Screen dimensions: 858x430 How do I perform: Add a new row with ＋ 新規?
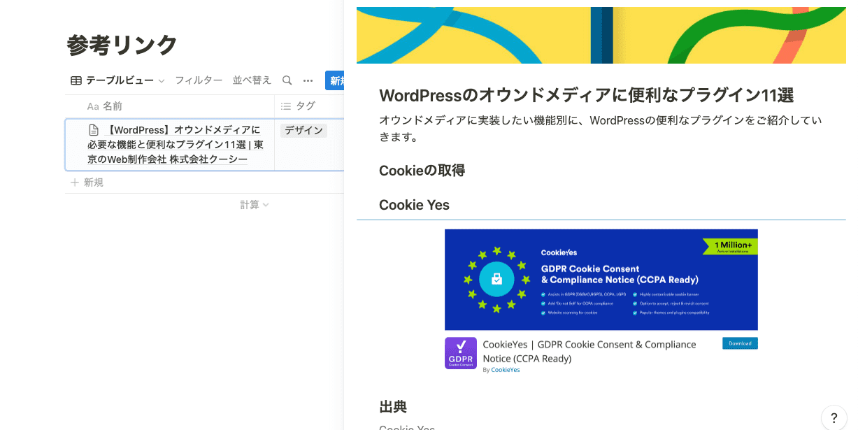tap(87, 182)
